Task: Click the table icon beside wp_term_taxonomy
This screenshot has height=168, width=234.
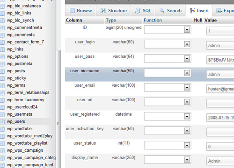Action: 2,100
